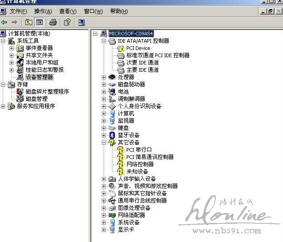Collapse the 其它设备 branch
The width and height of the screenshot is (283, 242).
point(104,143)
